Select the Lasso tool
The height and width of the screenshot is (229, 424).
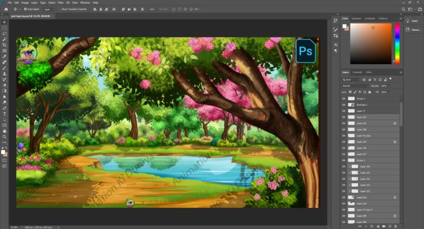pyautogui.click(x=4, y=33)
